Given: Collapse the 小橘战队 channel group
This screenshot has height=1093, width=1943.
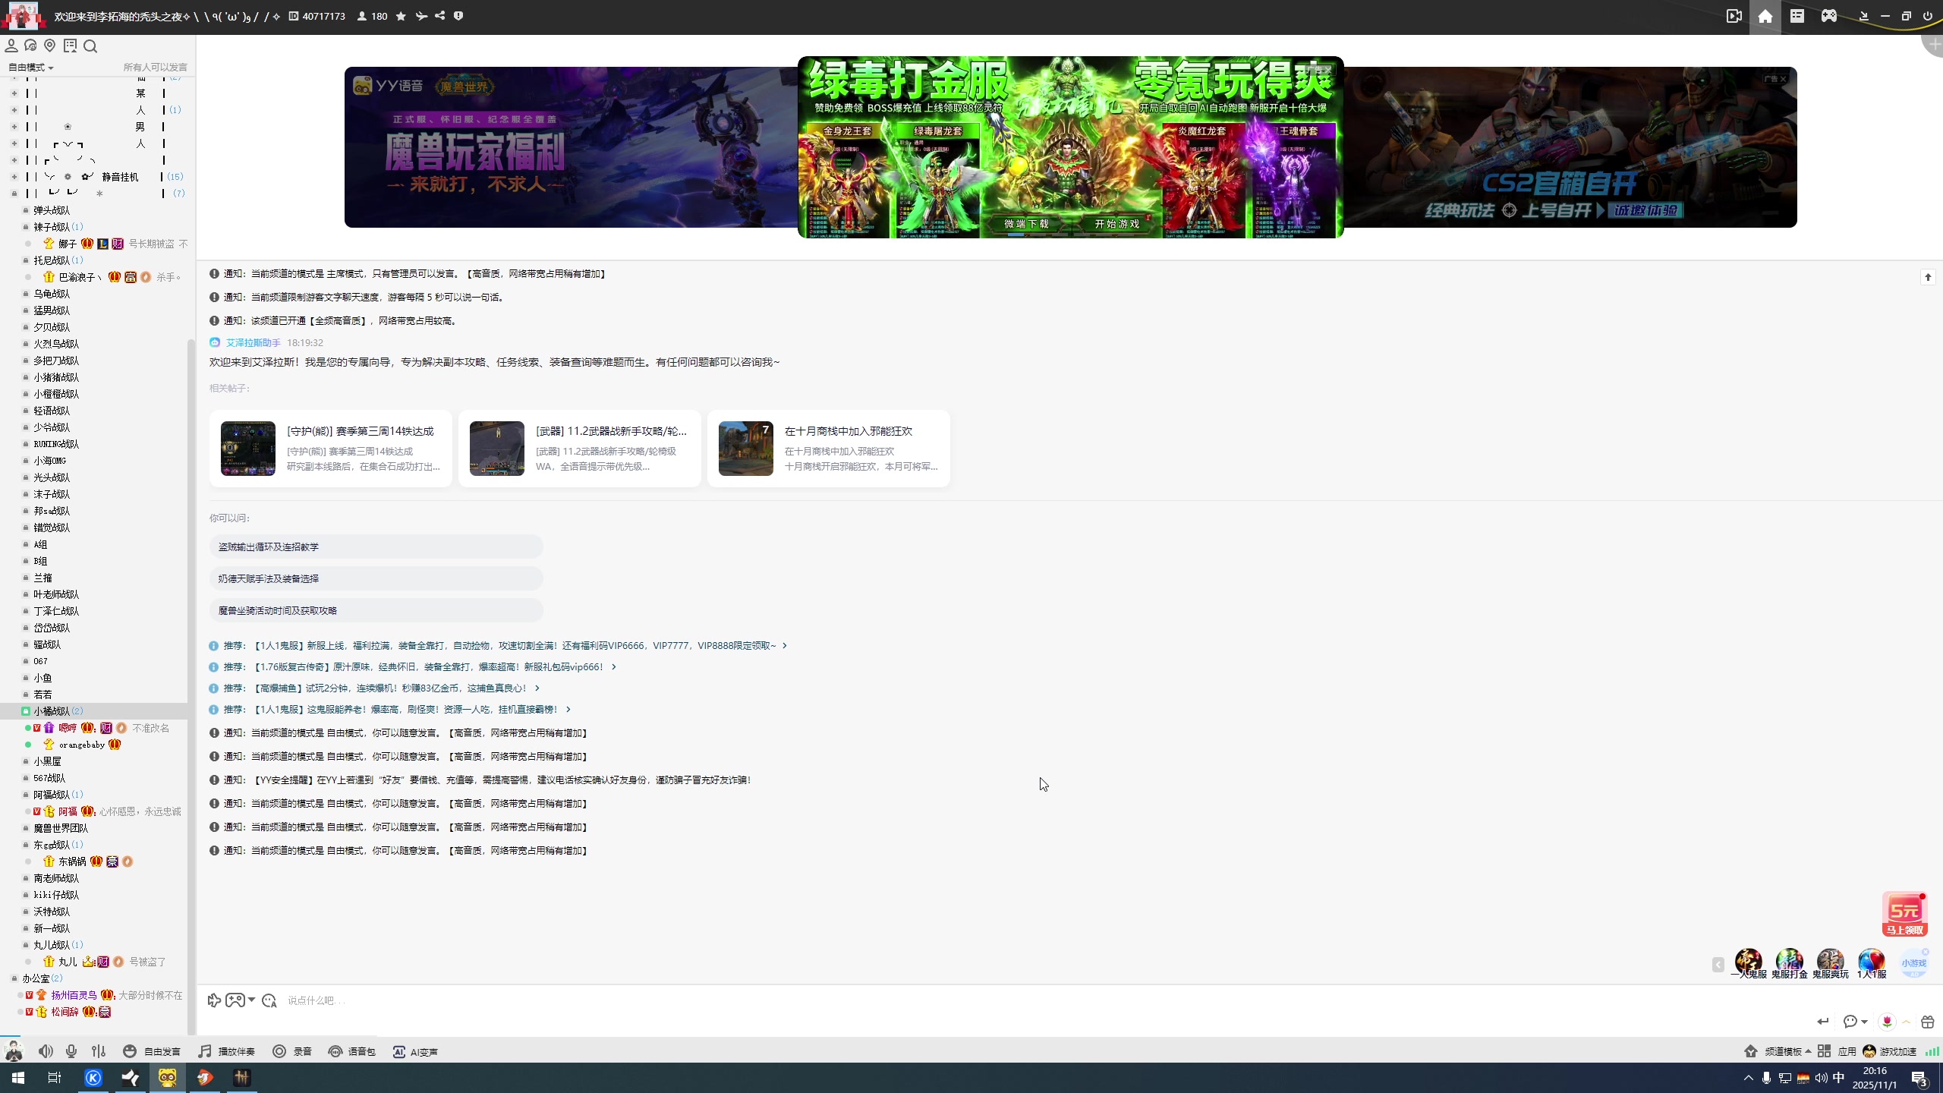Looking at the screenshot, I should tap(25, 711).
